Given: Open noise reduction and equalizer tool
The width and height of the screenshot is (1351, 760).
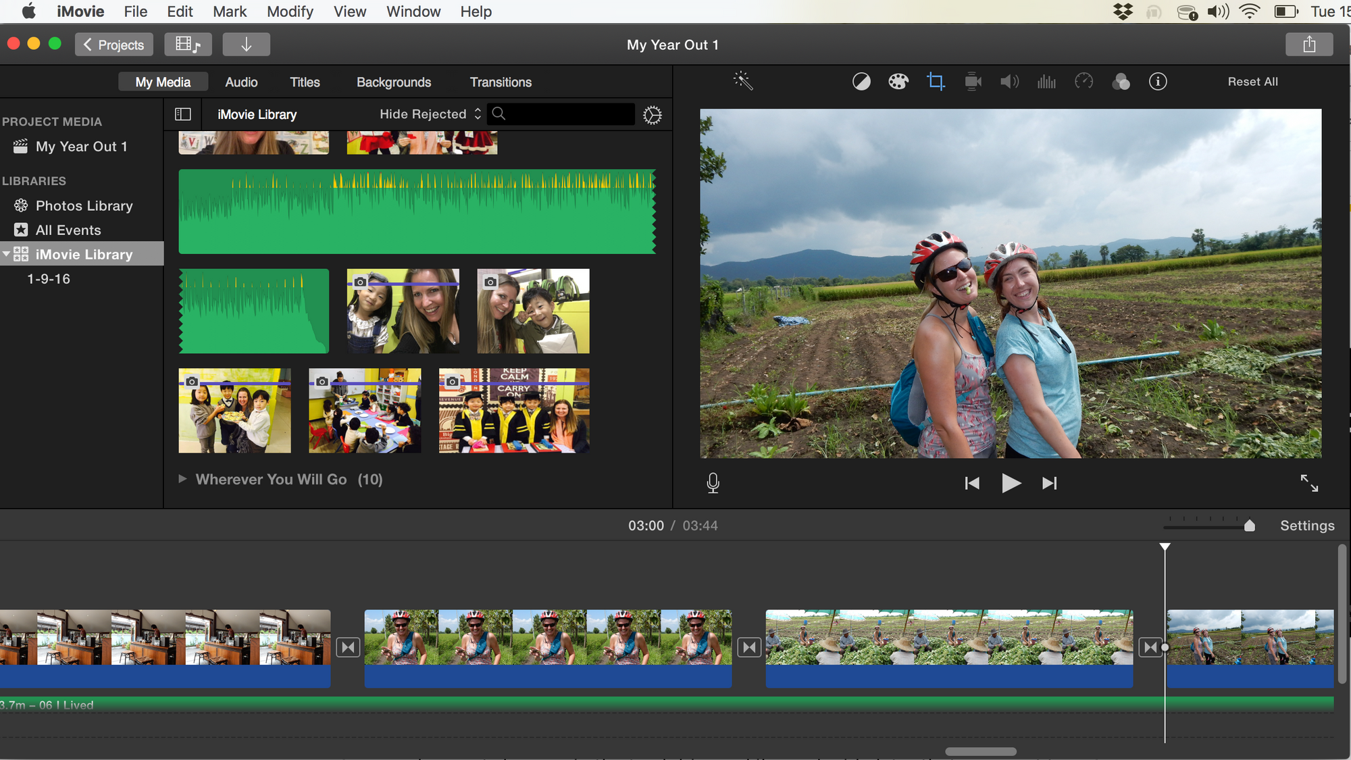Looking at the screenshot, I should (x=1046, y=82).
